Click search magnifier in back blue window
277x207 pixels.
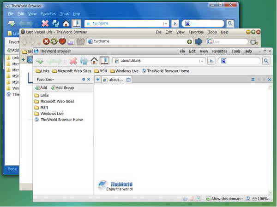[230, 23]
